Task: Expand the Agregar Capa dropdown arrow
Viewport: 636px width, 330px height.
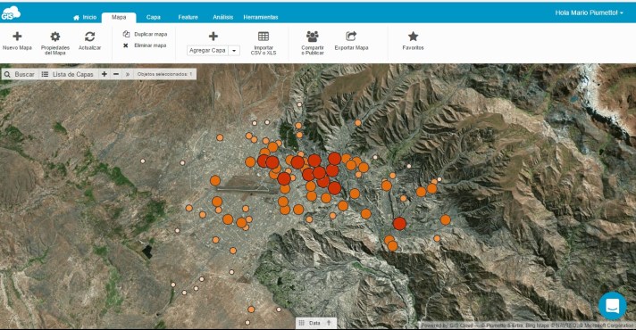Action: click(234, 51)
